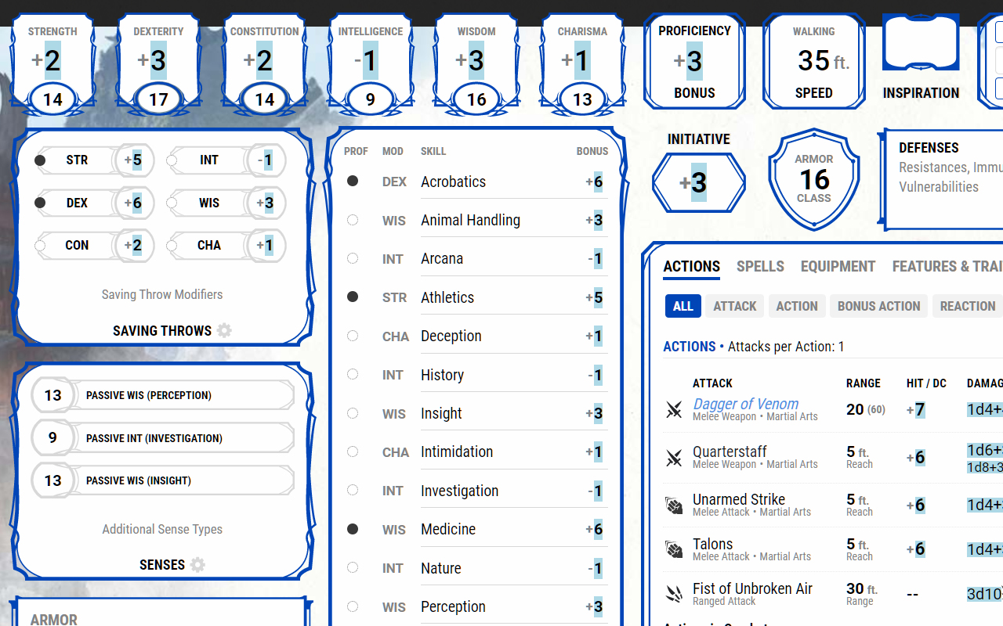Screen dimensions: 1003x626
Task: Click the Talons attack icon
Action: point(674,549)
